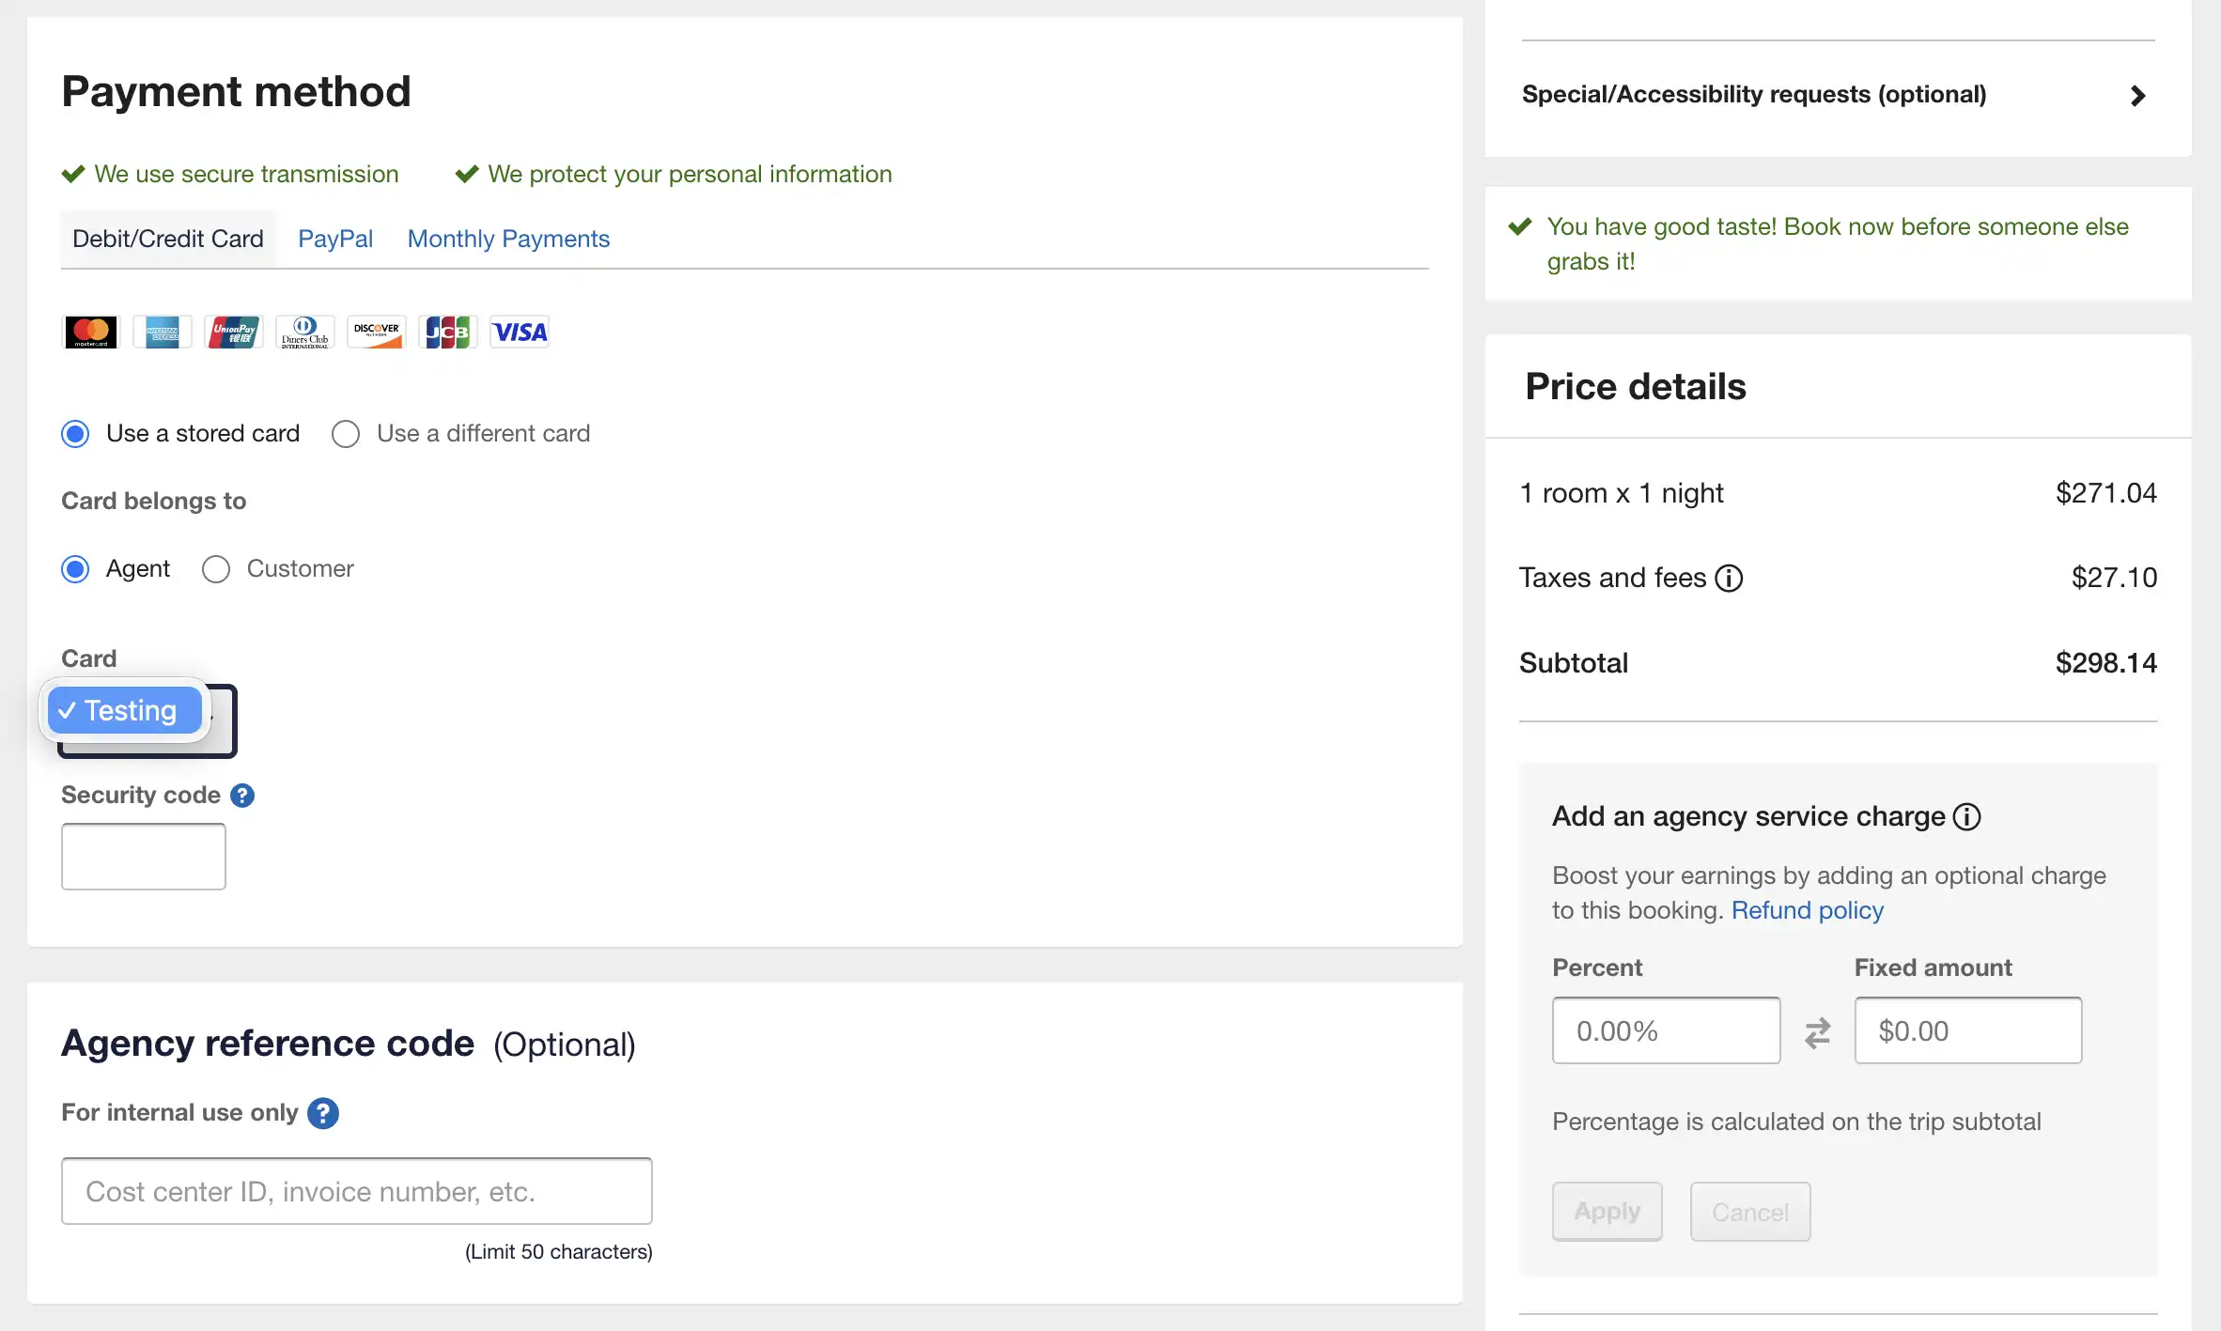Click the Mastercard logo icon

pos(91,333)
